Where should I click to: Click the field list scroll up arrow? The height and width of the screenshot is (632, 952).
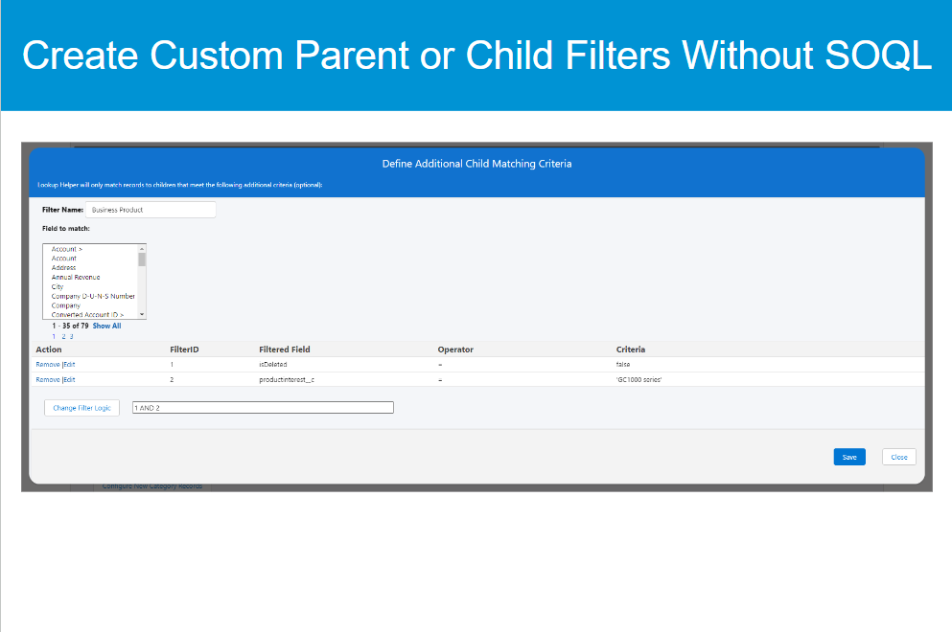pyautogui.click(x=142, y=249)
